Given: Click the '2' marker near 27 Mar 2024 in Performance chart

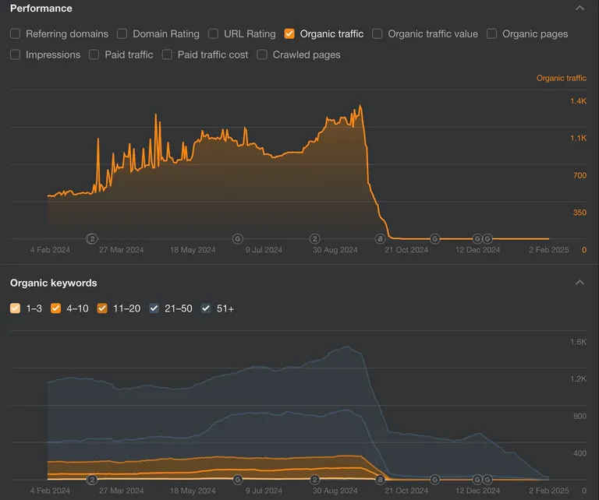Looking at the screenshot, I should click(x=91, y=238).
